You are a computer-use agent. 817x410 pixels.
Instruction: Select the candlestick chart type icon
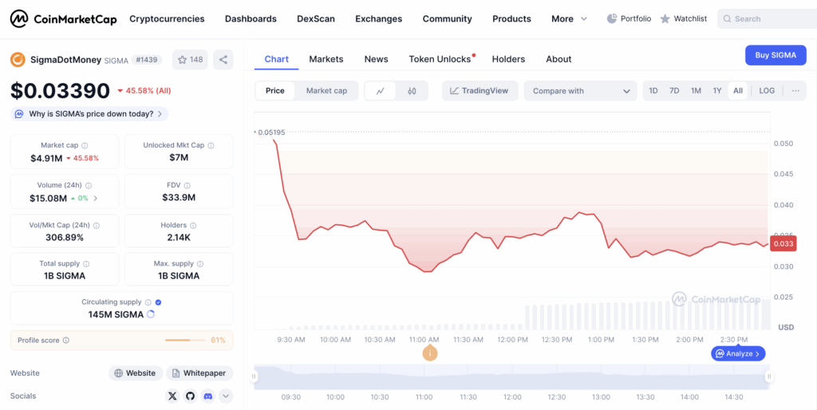(412, 91)
